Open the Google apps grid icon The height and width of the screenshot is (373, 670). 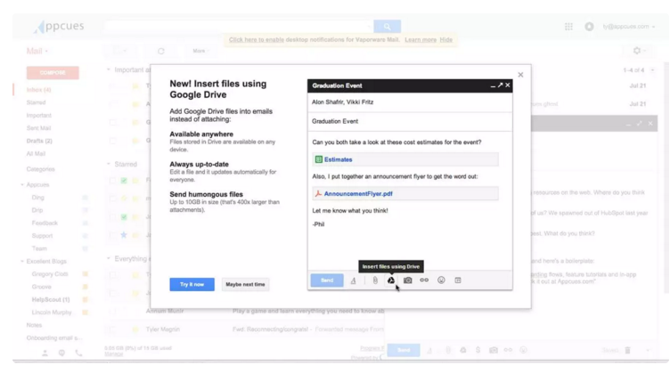[x=568, y=27]
